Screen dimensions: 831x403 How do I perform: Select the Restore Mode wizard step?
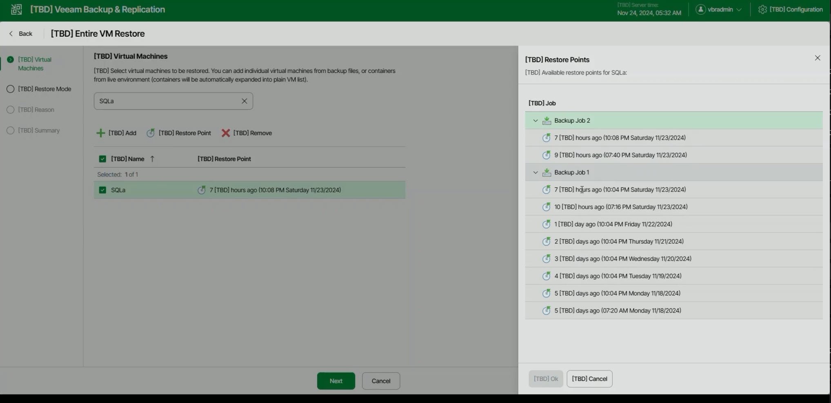39,89
